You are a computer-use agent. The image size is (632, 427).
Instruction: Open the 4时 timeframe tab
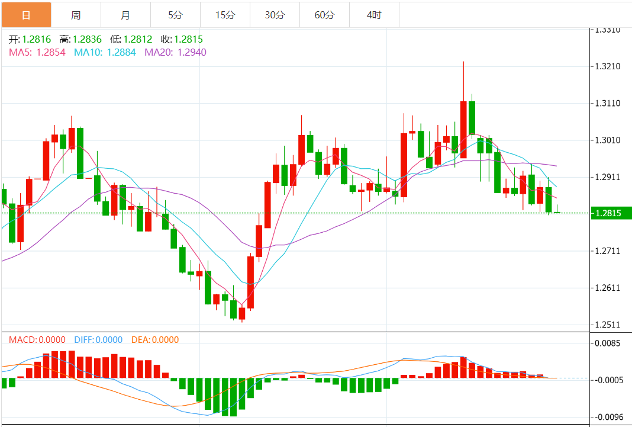pos(374,15)
